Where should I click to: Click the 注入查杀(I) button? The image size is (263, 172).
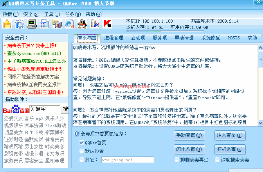pyautogui.click(x=230, y=135)
